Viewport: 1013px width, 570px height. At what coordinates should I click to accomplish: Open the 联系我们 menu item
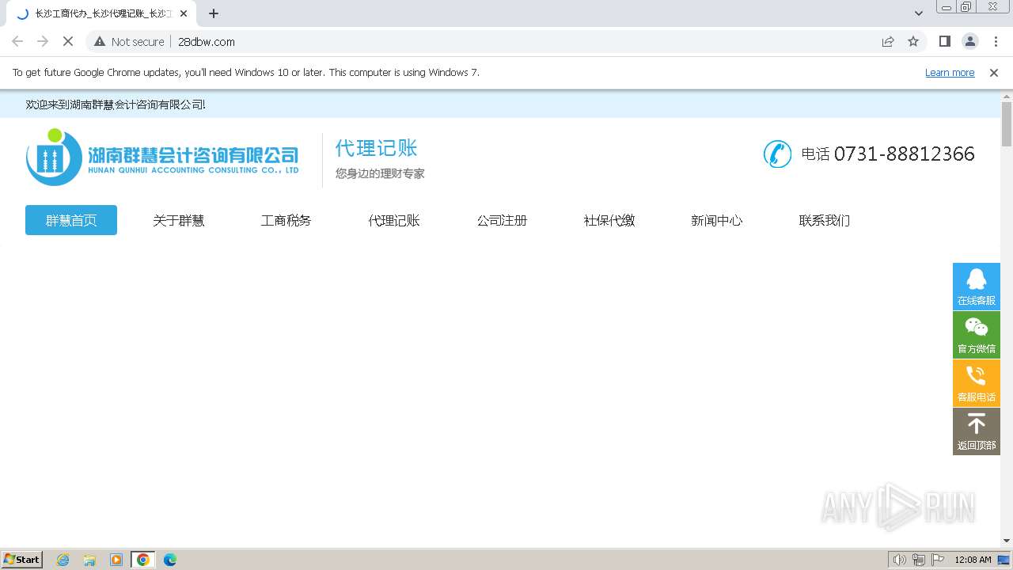(x=825, y=220)
